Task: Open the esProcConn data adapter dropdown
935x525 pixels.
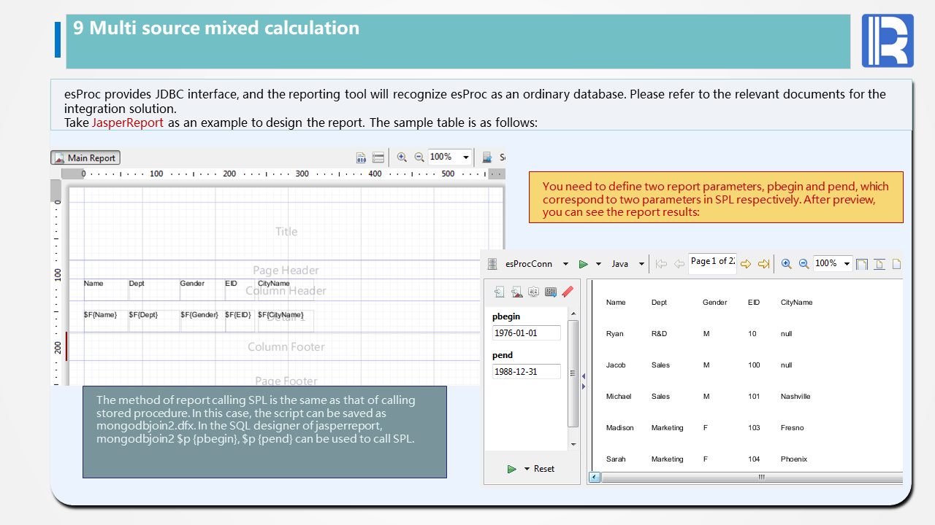Action: (x=565, y=264)
